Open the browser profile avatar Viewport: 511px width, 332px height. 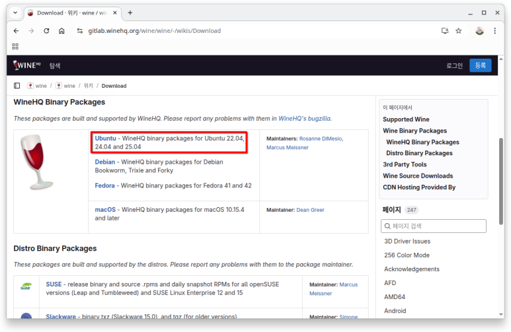click(x=479, y=30)
